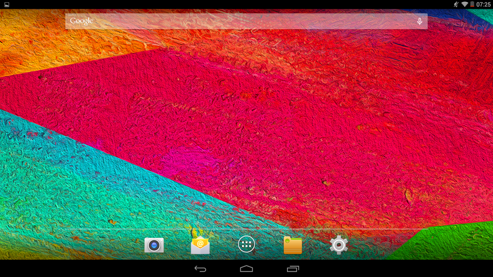Tap the Wi-Fi signal status icon
This screenshot has width=493, height=277.
coord(465,4)
